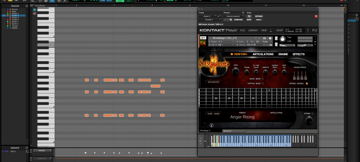
Task: Click the camera snapshot icon in Kontakt header
Action: [x=265, y=38]
